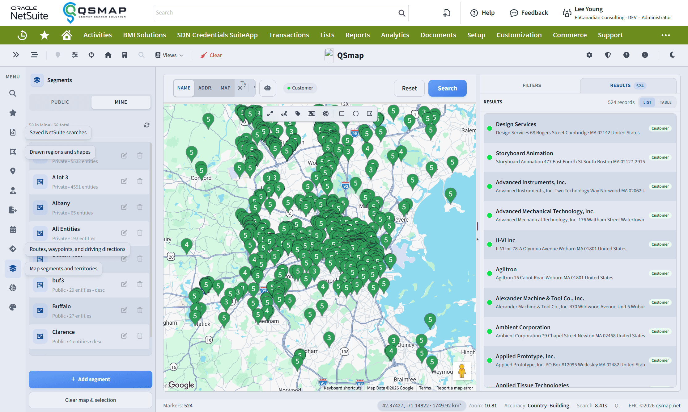Switch to MINE segments
Screen dimensions: 688x412
pyautogui.click(x=121, y=102)
